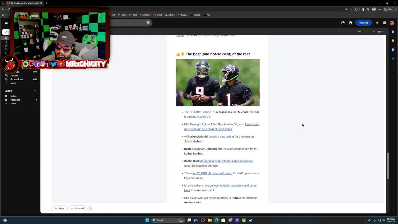This screenshot has width=398, height=224.
Task: Open 'declined to wade into' link
Action: click(227, 161)
